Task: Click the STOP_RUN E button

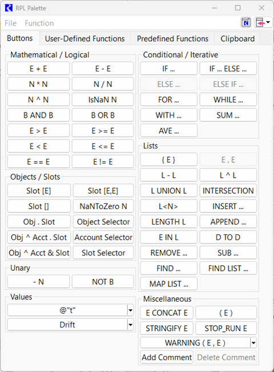Action: click(x=226, y=328)
